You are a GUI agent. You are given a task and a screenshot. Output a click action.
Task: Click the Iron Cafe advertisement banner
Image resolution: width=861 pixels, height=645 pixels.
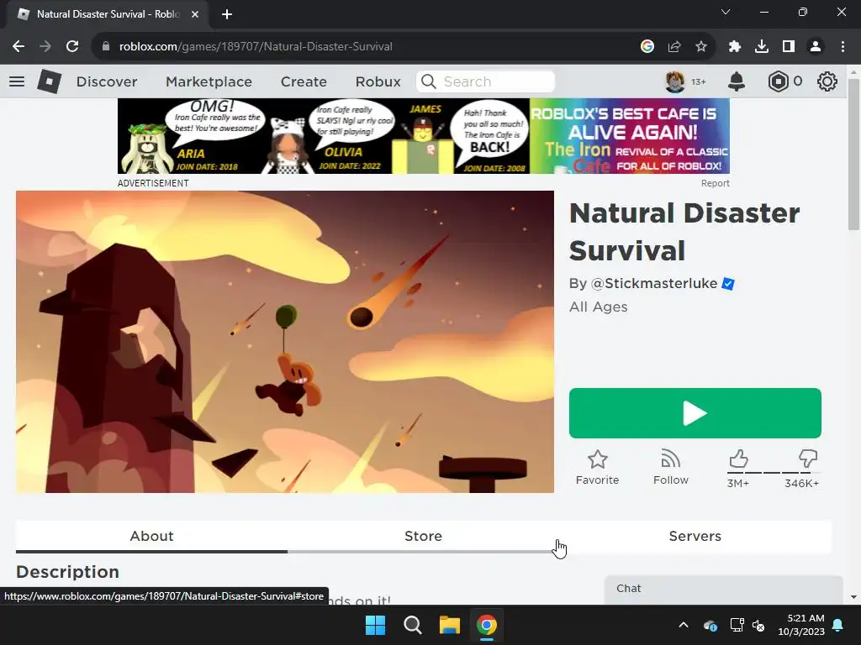tap(424, 136)
